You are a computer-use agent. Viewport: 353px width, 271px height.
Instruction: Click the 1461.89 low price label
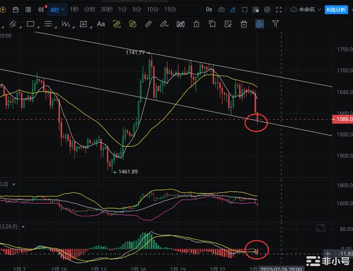click(128, 172)
